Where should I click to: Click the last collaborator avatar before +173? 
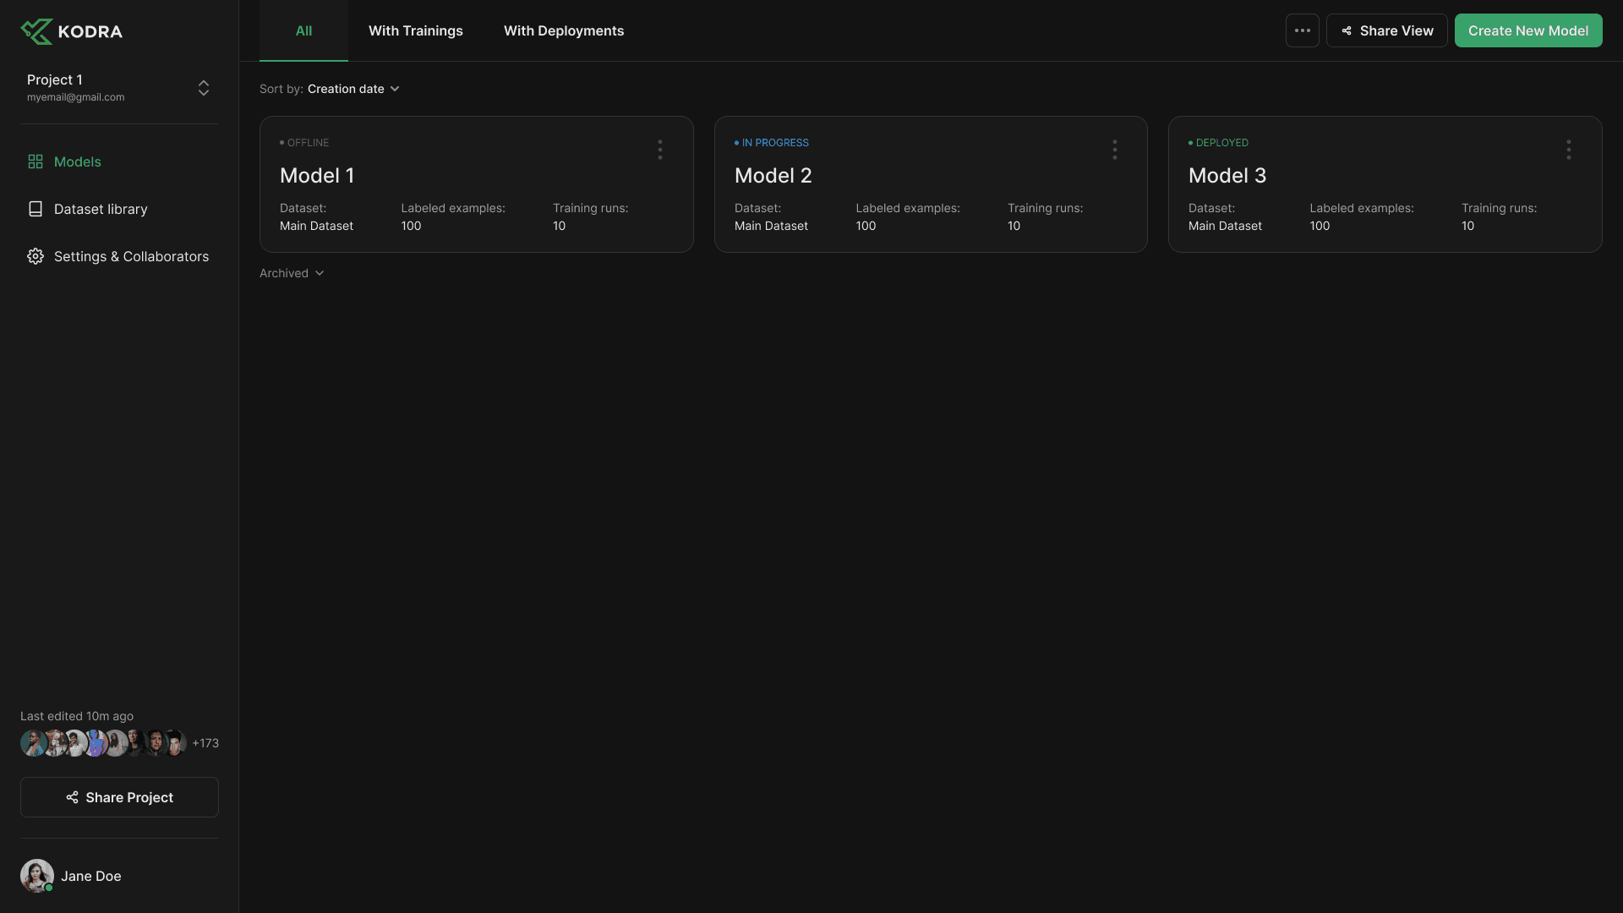coord(175,743)
